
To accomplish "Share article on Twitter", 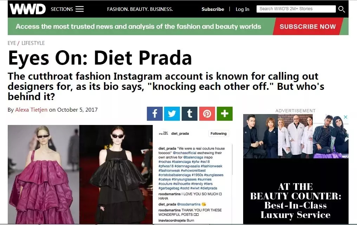I will click(172, 113).
